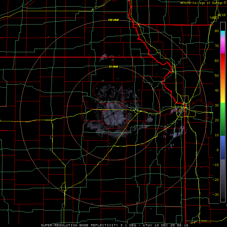Click the radar site center dot at KTWX
The width and height of the screenshot is (227, 227).
click(x=113, y=113)
